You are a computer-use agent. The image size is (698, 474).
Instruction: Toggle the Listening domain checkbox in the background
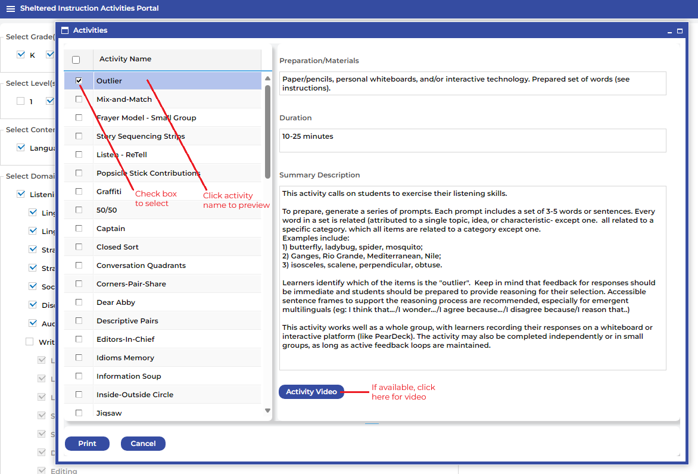20,194
